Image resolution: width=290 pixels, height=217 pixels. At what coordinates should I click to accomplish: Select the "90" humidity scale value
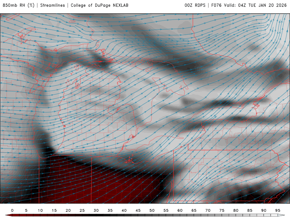point(264,210)
